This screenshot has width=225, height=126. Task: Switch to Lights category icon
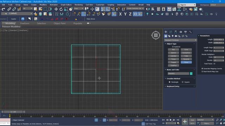173,36
